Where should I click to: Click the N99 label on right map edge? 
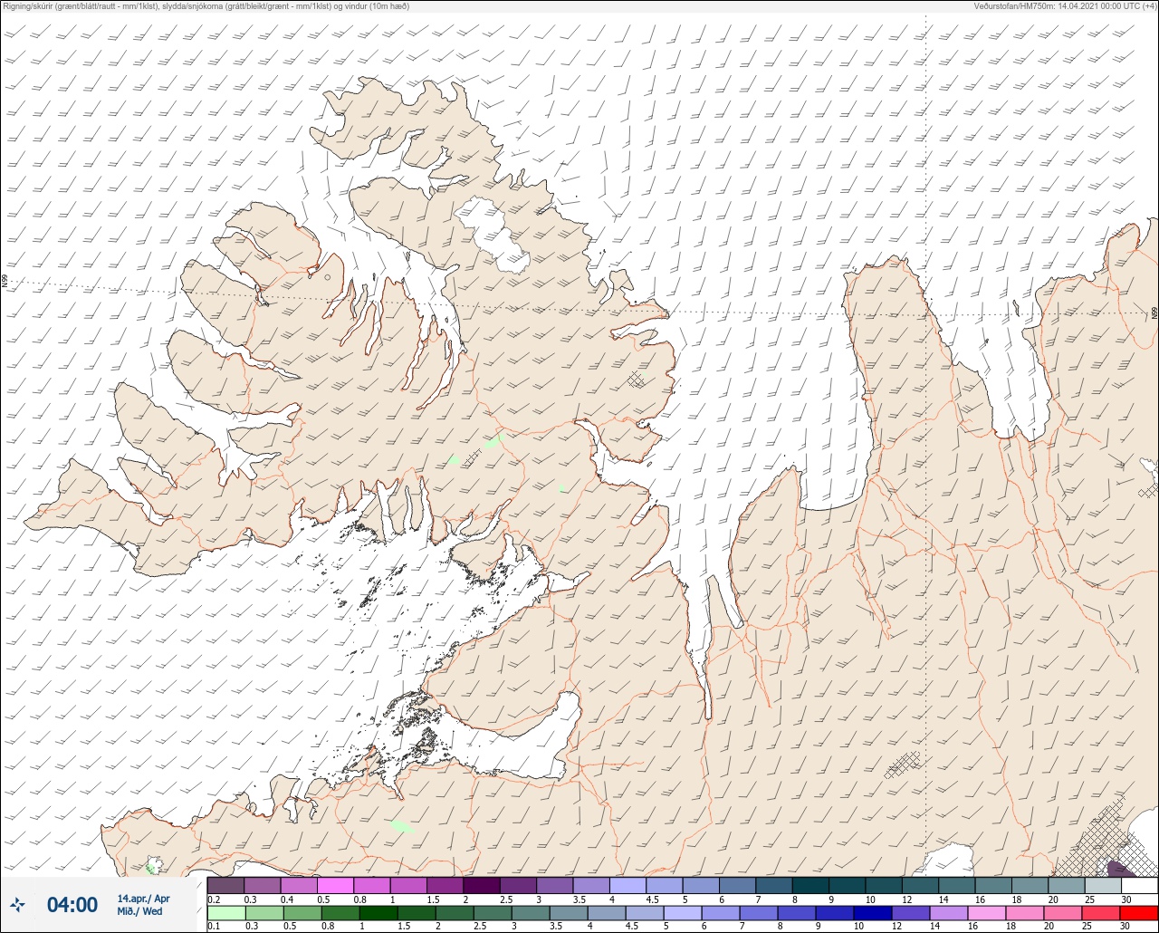[x=1154, y=313]
